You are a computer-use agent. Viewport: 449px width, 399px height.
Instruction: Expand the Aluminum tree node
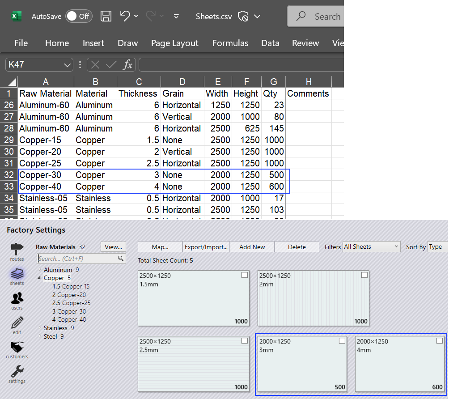click(x=39, y=269)
